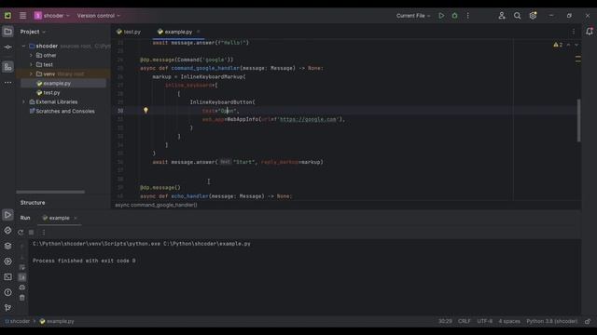Click async command_google_handler() breadcrumb

(x=156, y=205)
